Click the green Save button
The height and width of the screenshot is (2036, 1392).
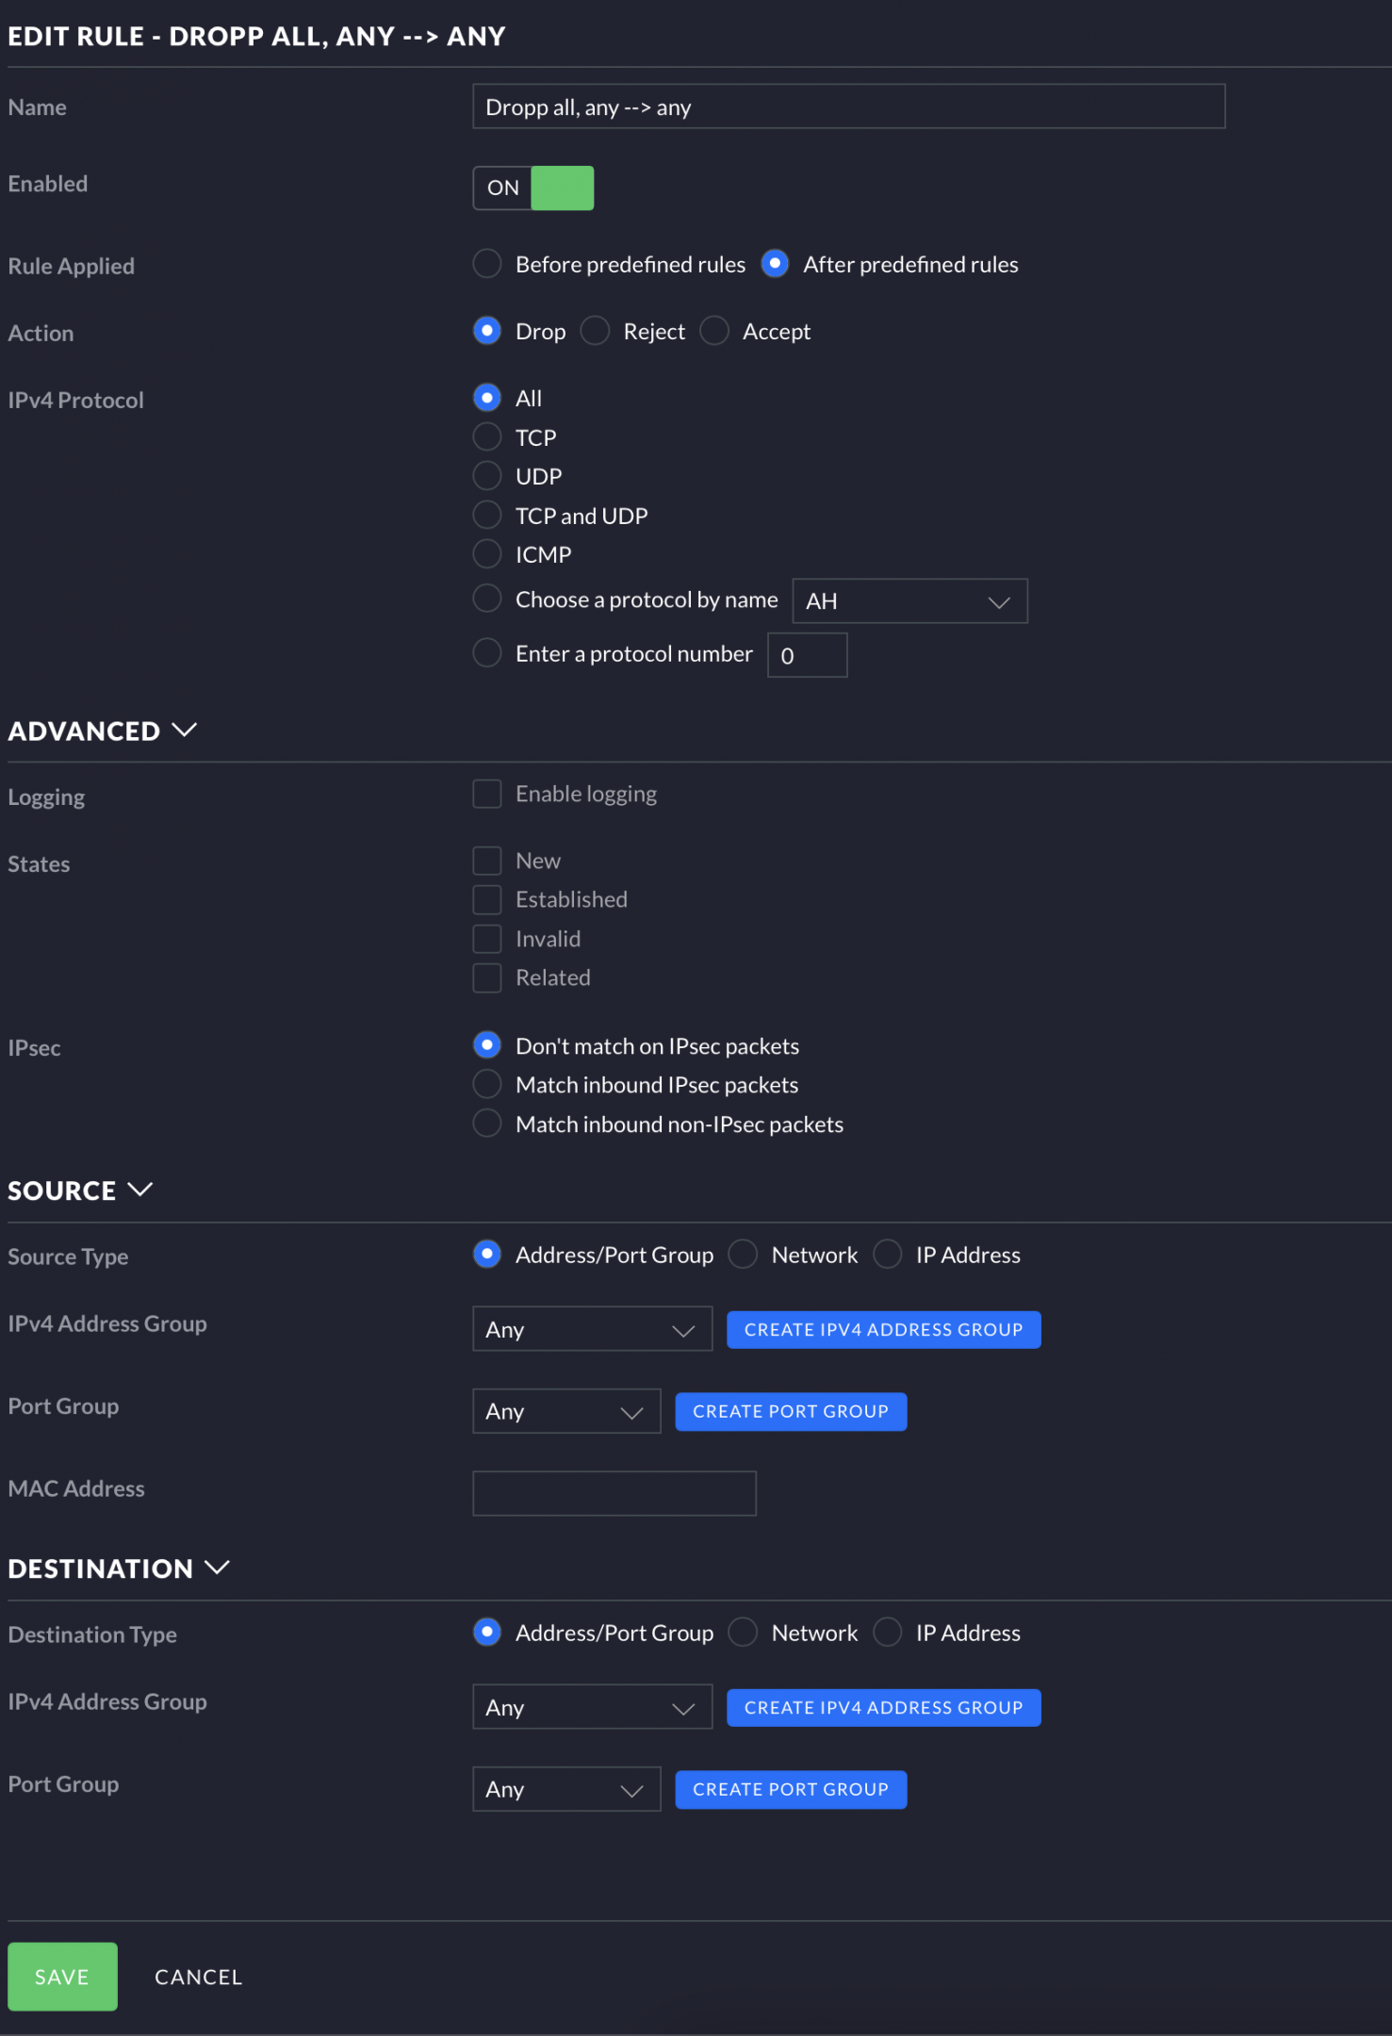tap(62, 1977)
